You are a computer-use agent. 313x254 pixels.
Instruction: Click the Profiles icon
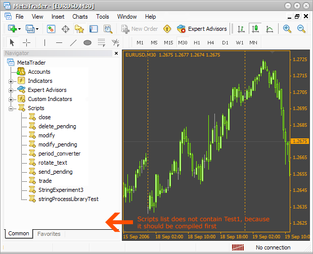tap(30, 29)
